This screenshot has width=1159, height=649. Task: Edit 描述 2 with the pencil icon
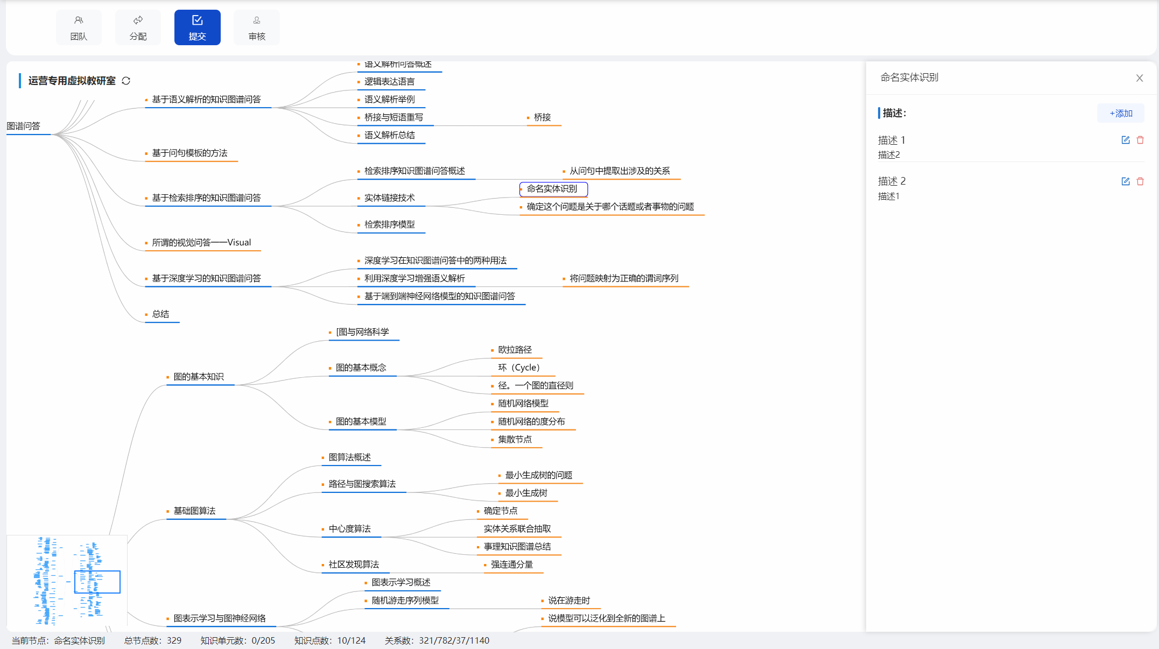point(1125,181)
